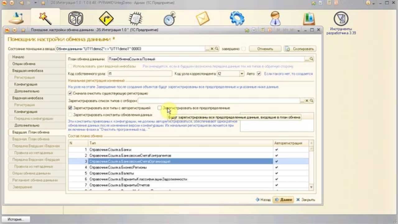Viewport: 398px width, 224px height.
Task: Open the Ведомая инфобаза step
Action: point(37,98)
